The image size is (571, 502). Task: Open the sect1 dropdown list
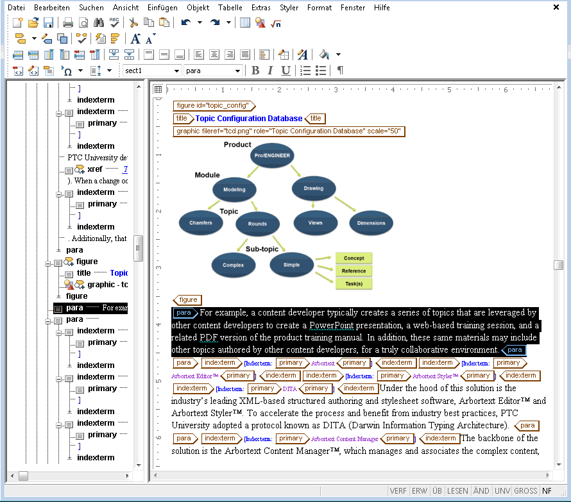pyautogui.click(x=152, y=71)
